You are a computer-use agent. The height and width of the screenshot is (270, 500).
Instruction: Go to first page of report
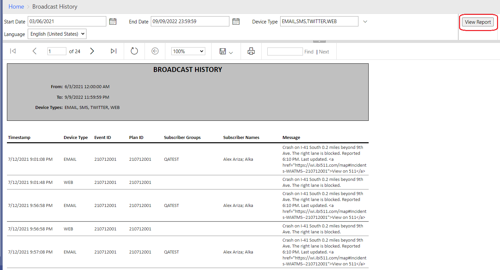tap(13, 51)
